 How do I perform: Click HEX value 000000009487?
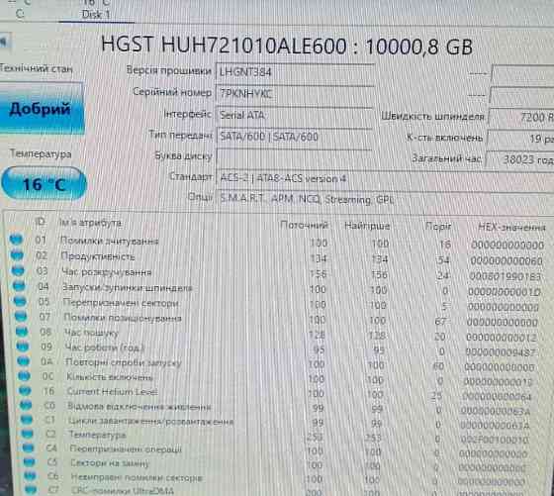[501, 352]
